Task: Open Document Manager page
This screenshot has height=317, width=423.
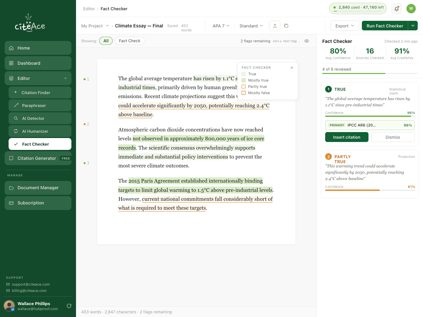Action: pyautogui.click(x=38, y=188)
